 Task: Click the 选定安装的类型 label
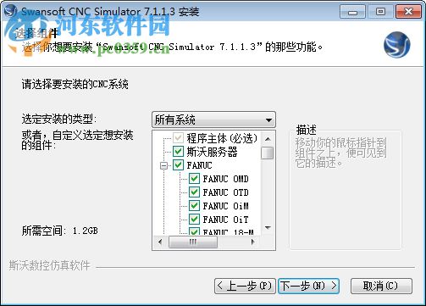coord(59,119)
